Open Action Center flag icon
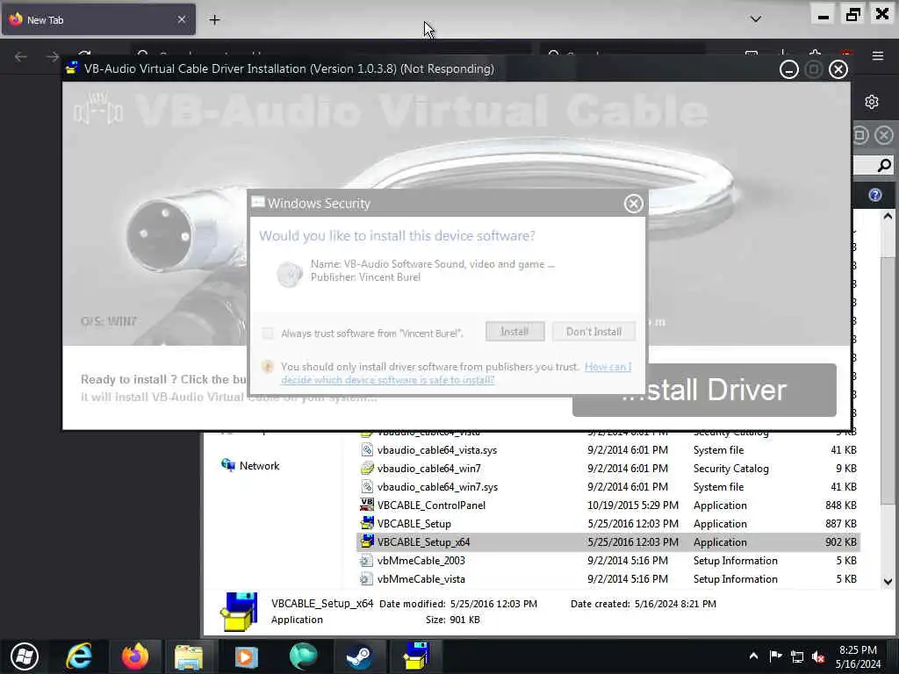Screen dimensions: 899x674 click(775, 656)
